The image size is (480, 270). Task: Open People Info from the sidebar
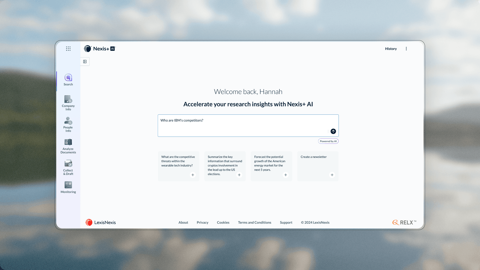pyautogui.click(x=68, y=124)
